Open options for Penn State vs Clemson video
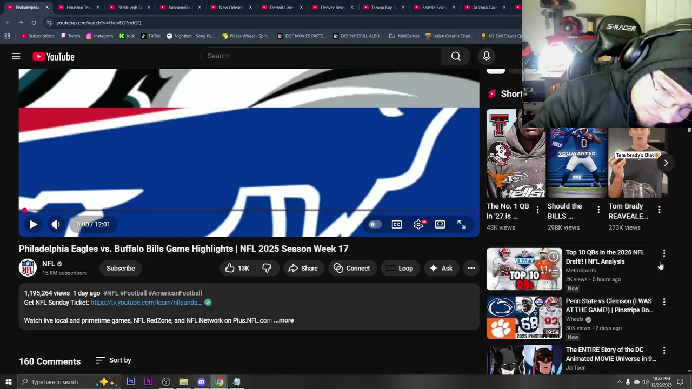 pyautogui.click(x=664, y=301)
